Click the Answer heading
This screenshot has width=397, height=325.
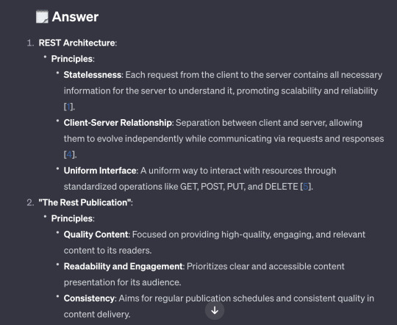click(x=75, y=17)
